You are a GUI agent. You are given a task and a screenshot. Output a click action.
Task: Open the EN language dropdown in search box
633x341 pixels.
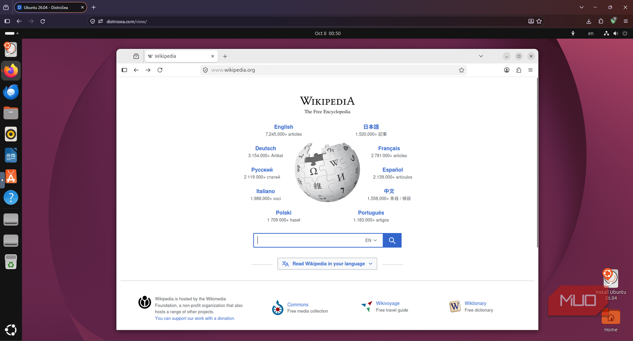pyautogui.click(x=371, y=240)
